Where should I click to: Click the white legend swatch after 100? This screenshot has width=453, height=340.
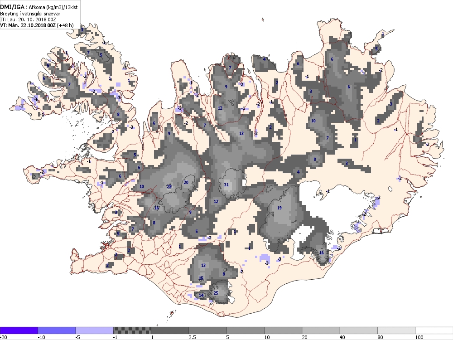(434, 330)
